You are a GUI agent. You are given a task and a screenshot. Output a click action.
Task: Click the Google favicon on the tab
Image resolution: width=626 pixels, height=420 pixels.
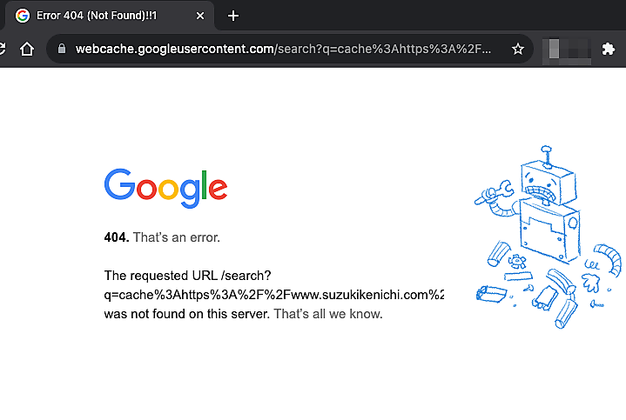click(23, 16)
